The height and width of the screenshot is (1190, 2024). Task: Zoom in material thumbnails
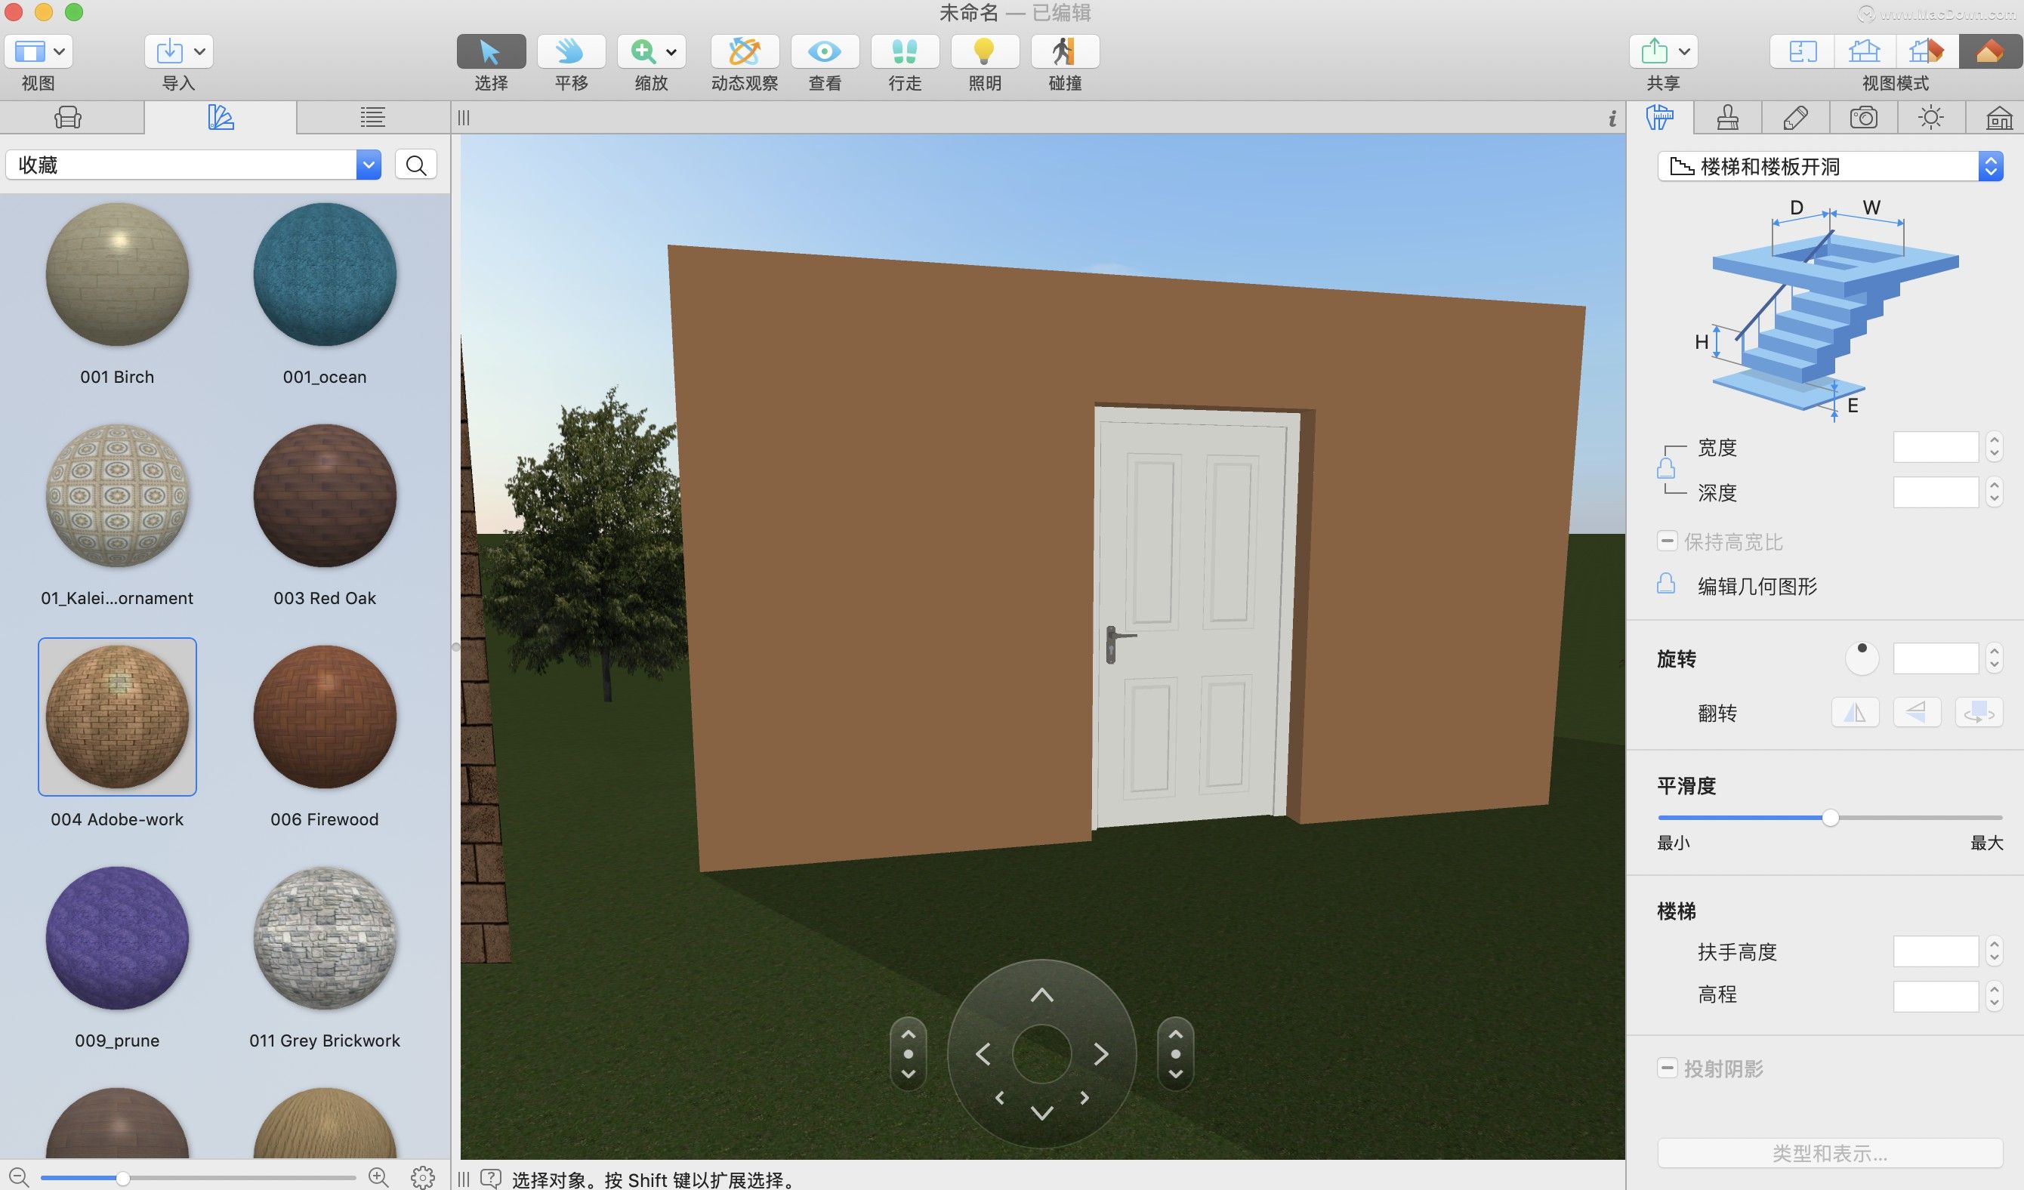pos(378,1177)
